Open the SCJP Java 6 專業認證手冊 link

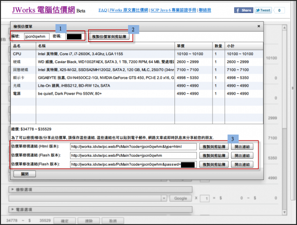[173, 10]
